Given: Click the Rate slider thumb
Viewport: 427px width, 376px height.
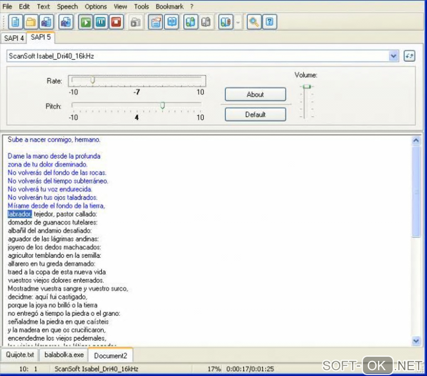Looking at the screenshot, I should [x=93, y=80].
